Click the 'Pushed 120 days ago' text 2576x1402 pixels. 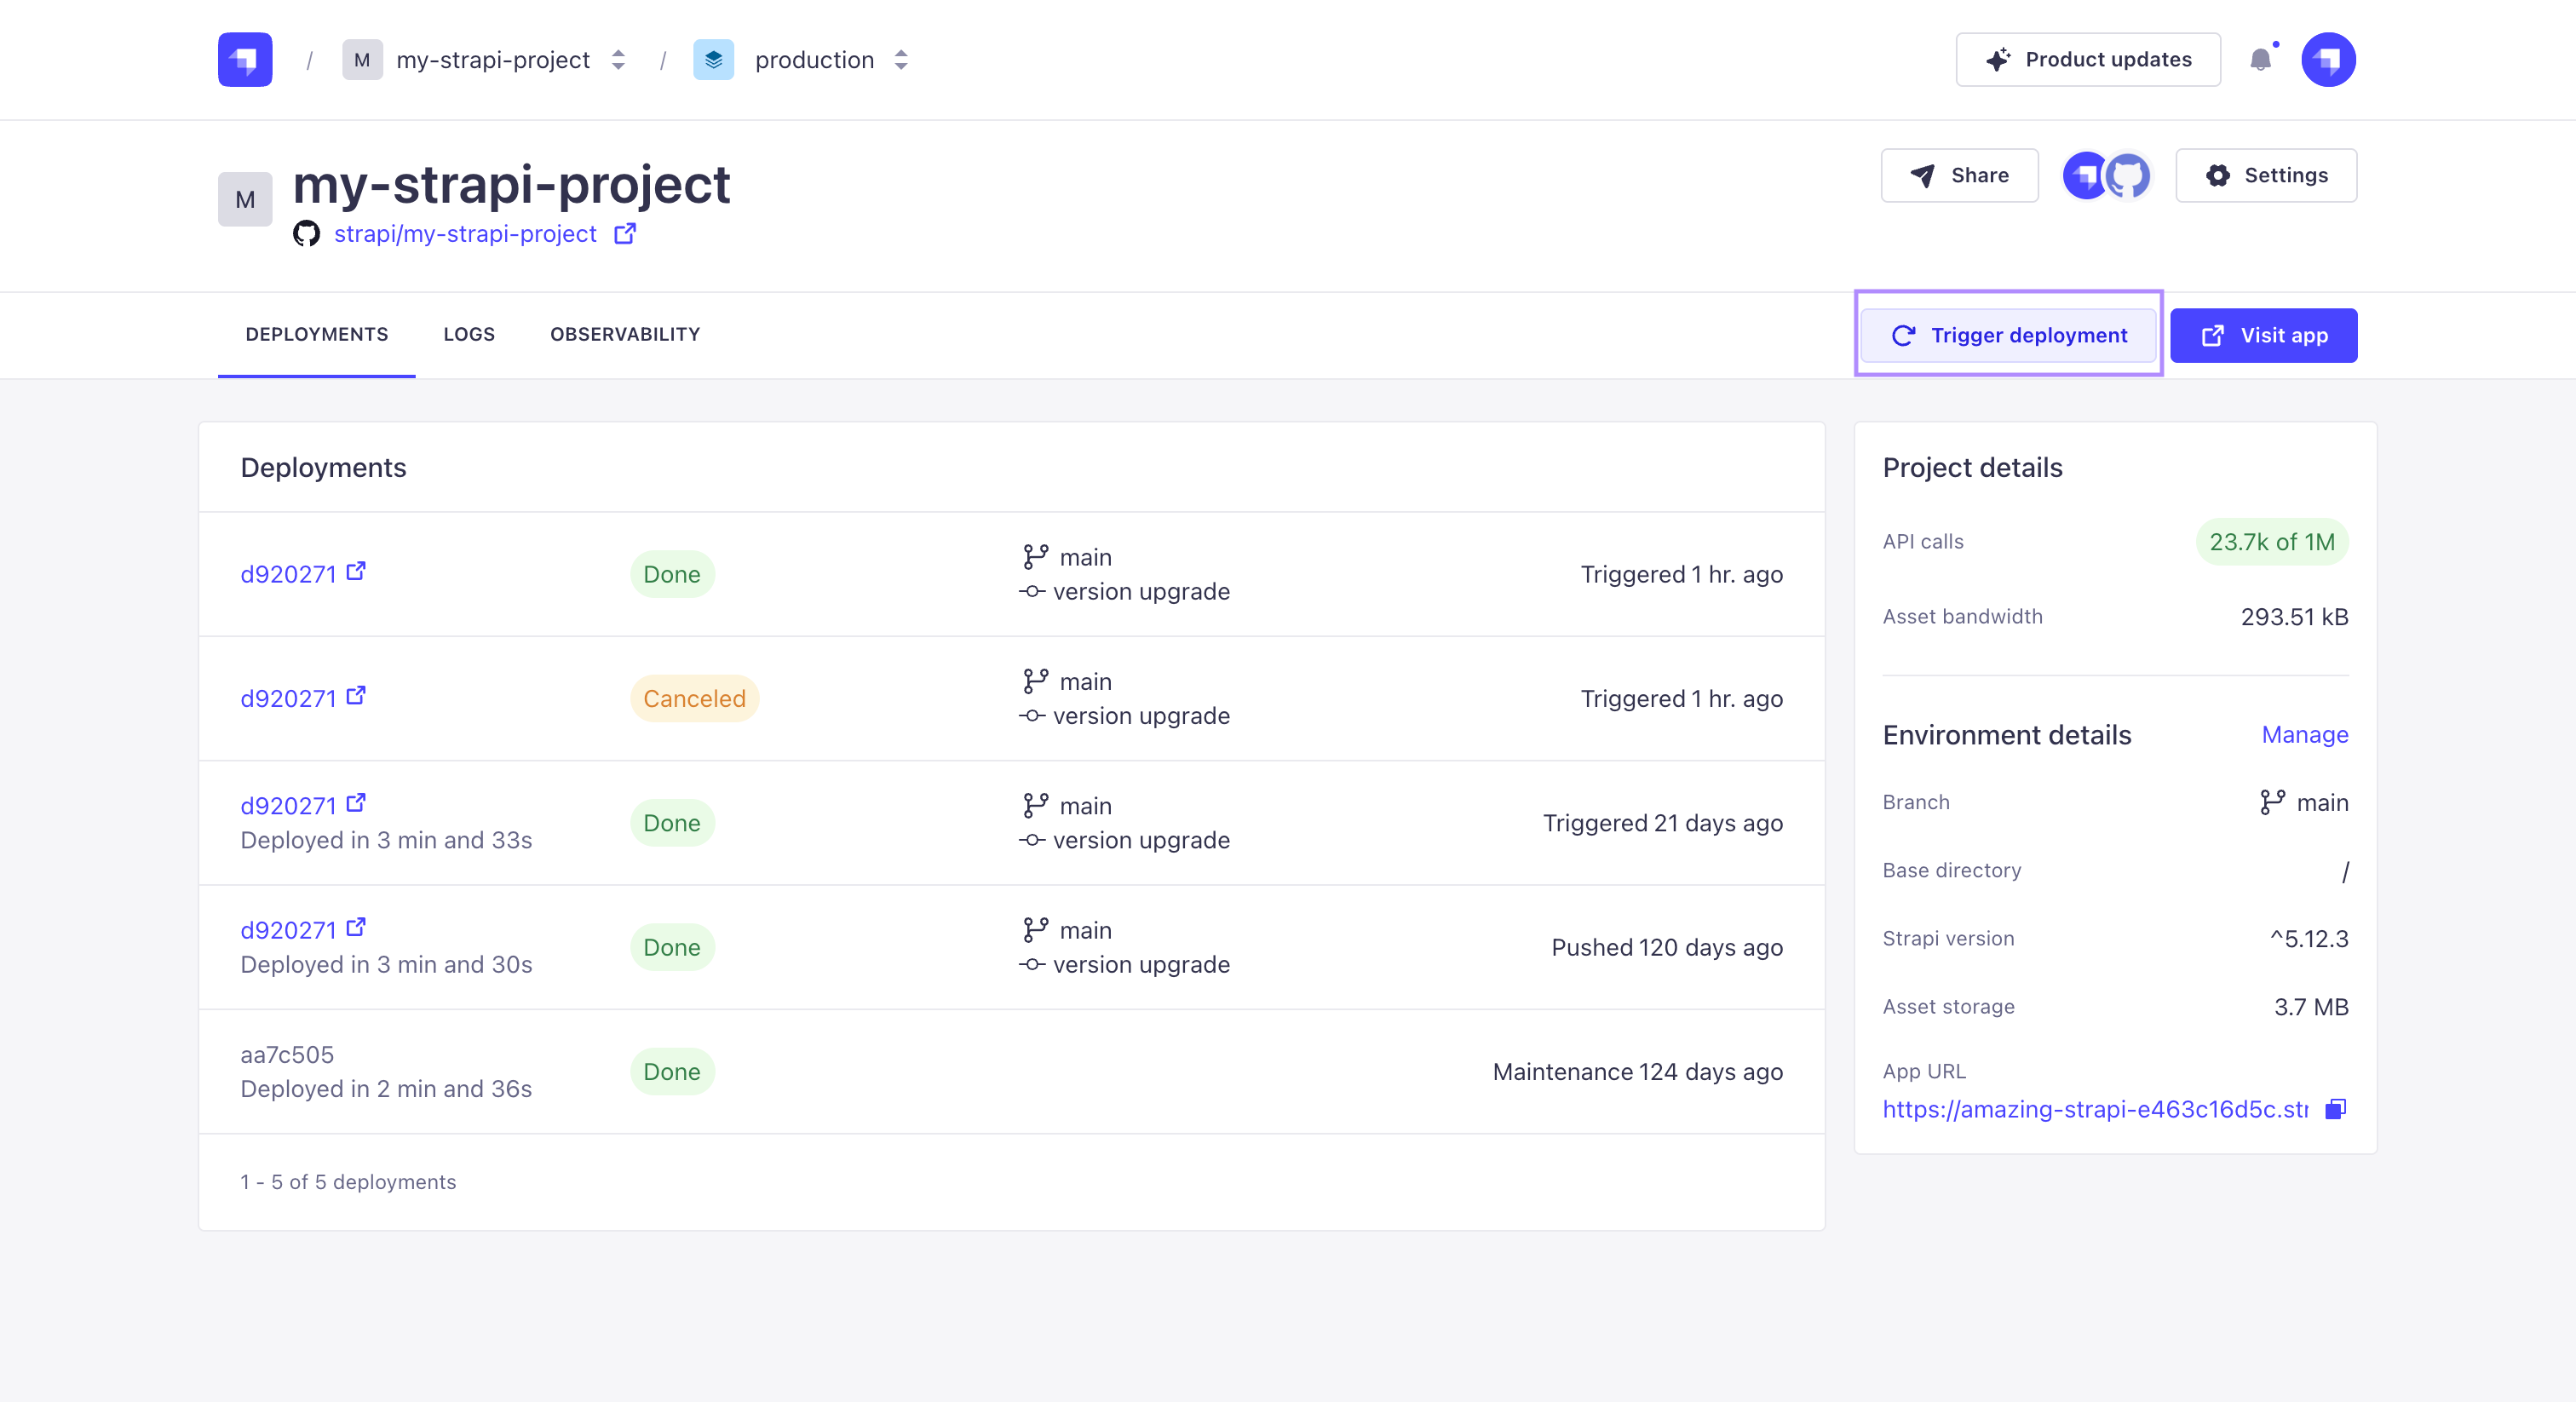(1667, 947)
